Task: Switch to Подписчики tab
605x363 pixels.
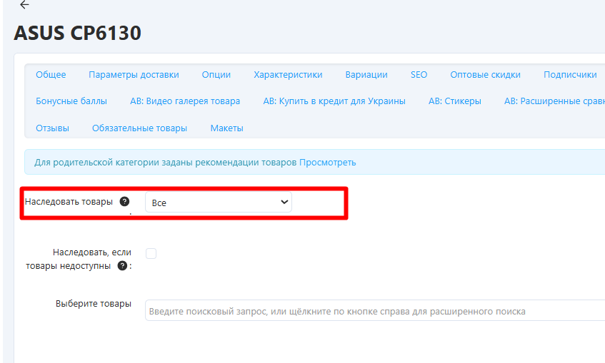Action: point(570,75)
